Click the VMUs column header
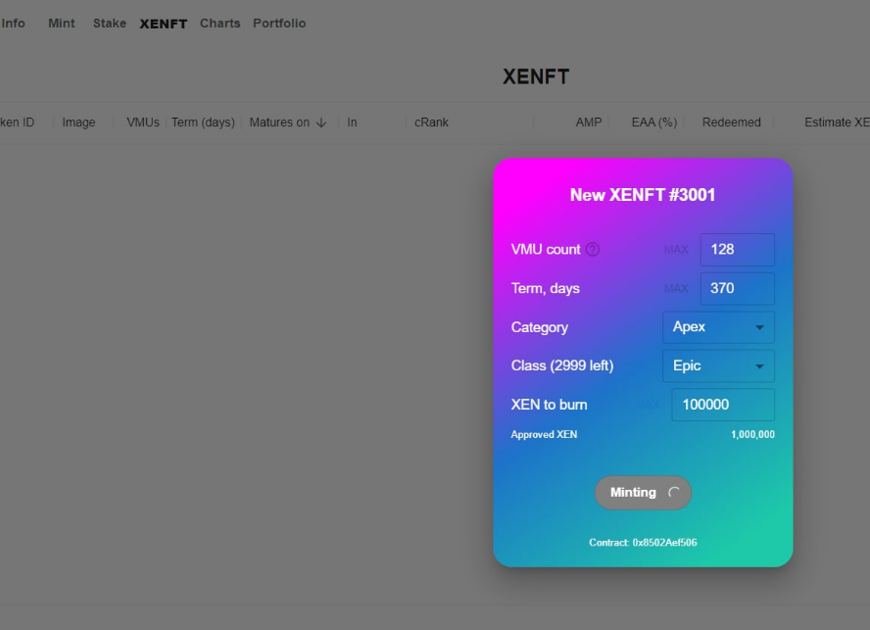Screen dimensions: 870x630 (x=143, y=122)
